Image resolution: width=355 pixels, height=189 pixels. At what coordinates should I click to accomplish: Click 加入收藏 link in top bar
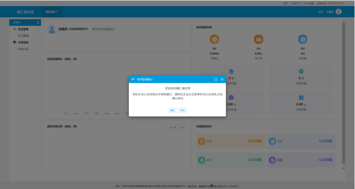(x=309, y=3)
